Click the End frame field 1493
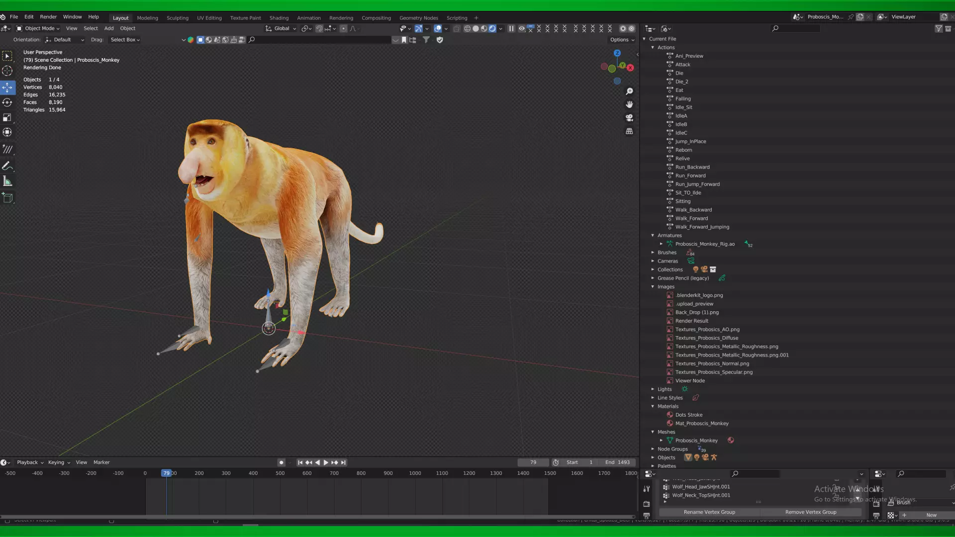 pos(617,462)
